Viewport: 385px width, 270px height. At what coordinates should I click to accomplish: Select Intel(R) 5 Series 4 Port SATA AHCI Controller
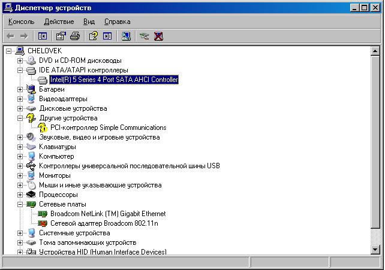click(114, 80)
